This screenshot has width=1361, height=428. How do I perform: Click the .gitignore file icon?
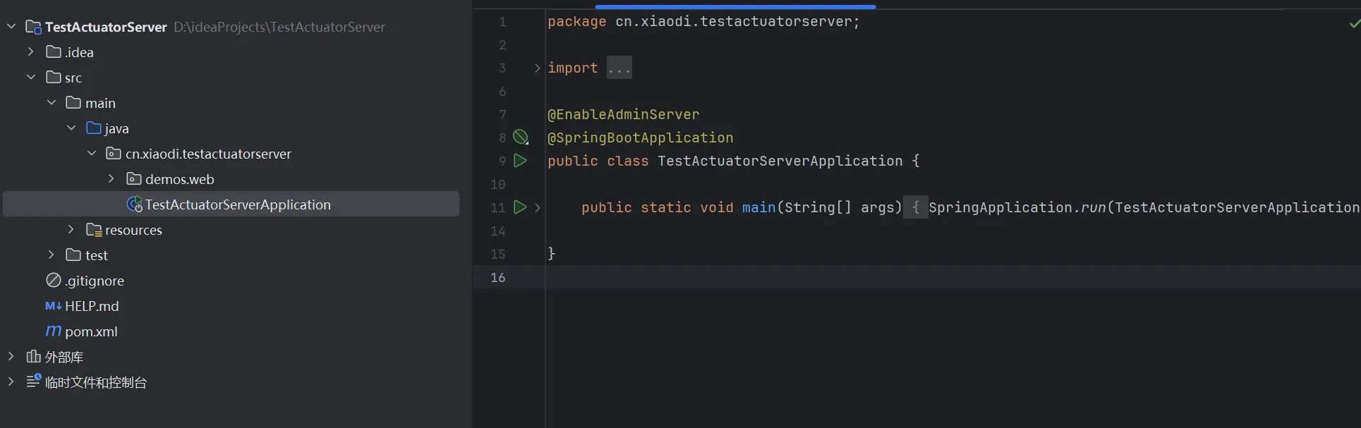tap(54, 281)
